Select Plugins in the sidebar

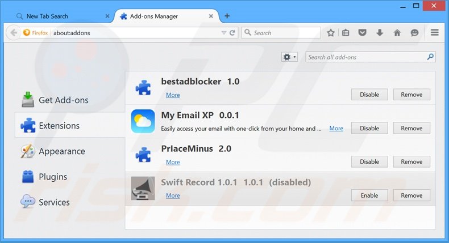tap(53, 177)
